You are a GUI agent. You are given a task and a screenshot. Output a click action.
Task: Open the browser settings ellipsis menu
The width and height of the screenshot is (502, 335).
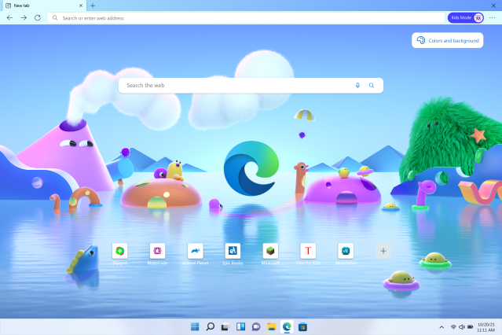pos(493,17)
